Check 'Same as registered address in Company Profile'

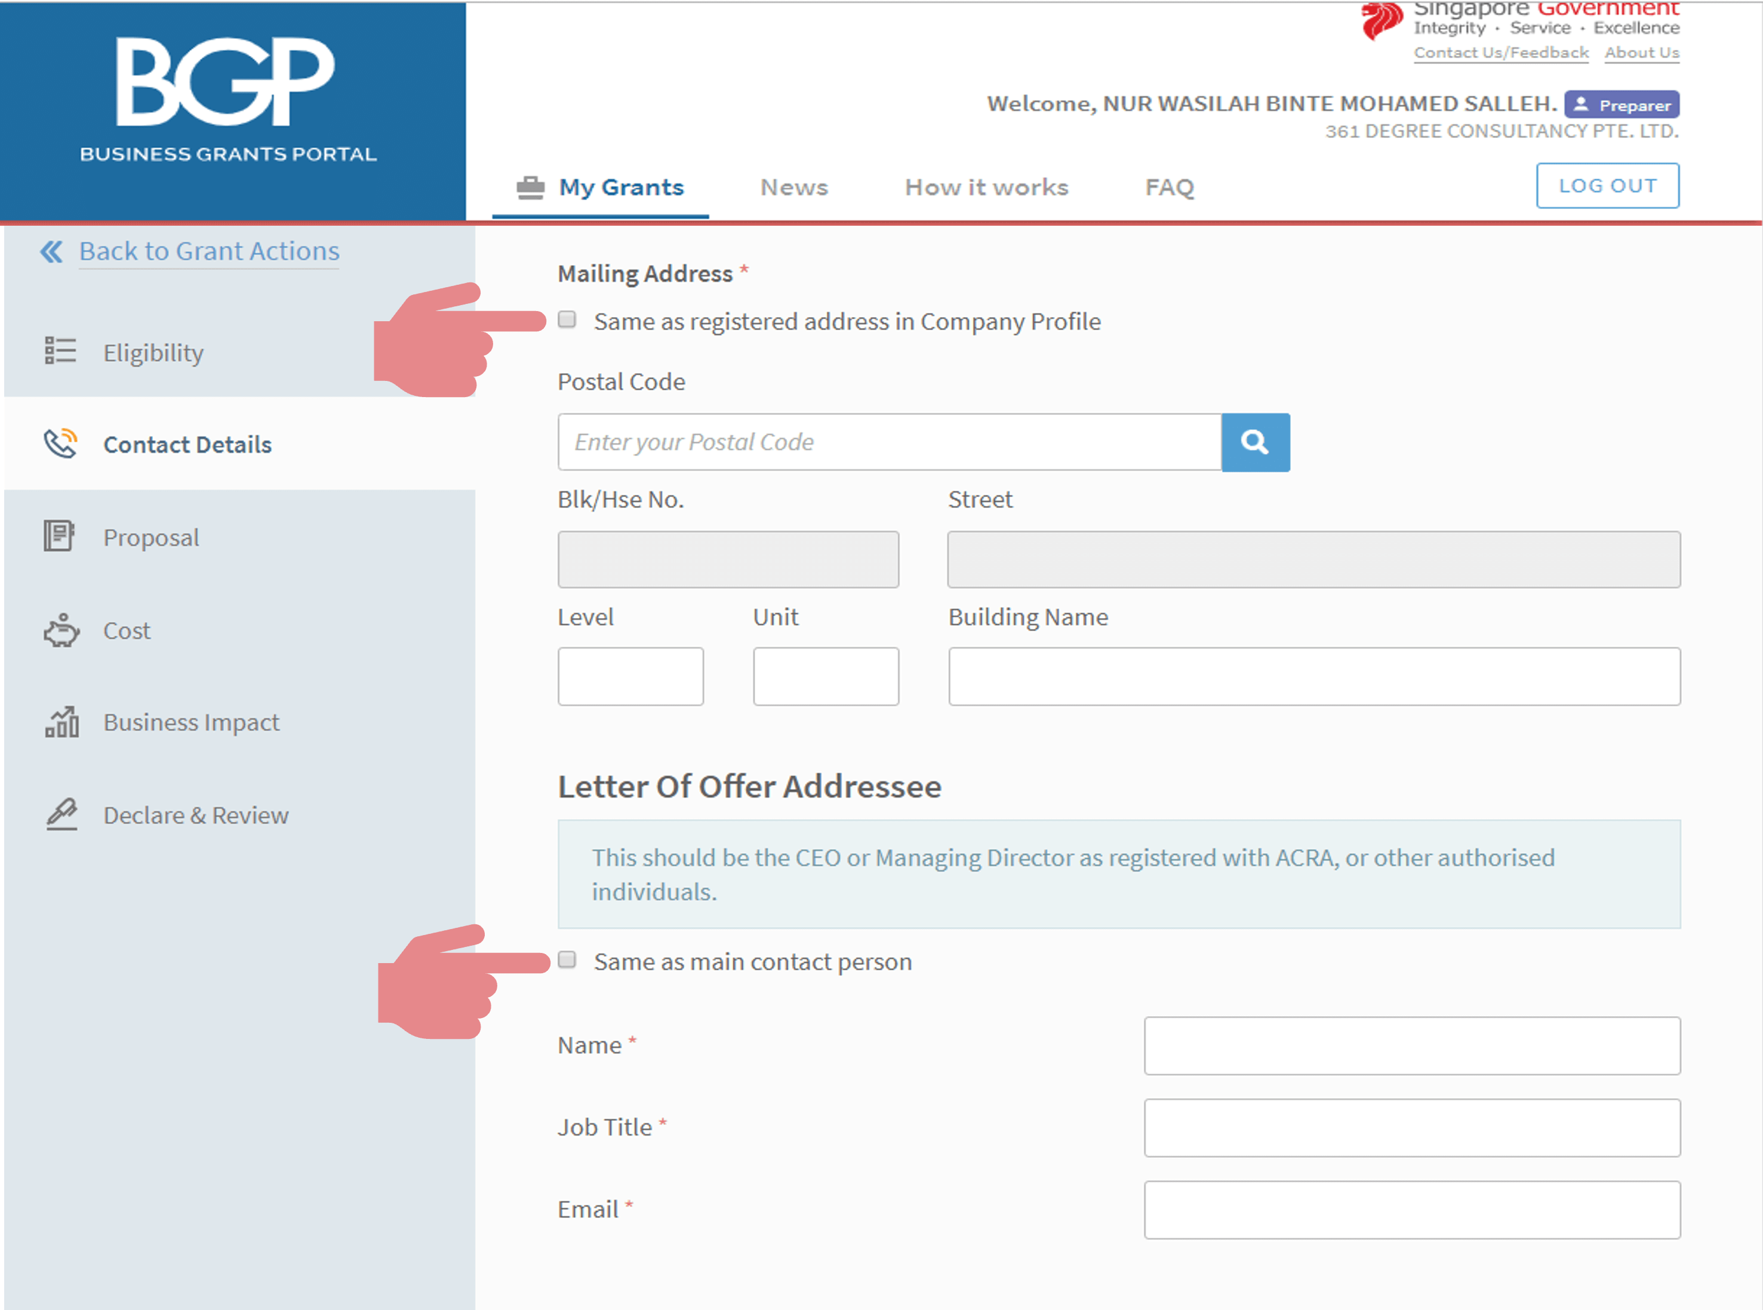click(x=567, y=319)
